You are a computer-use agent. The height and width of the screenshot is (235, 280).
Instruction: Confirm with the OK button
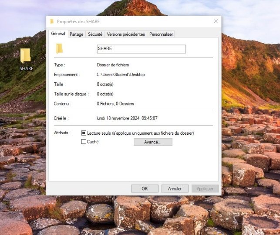pos(145,189)
